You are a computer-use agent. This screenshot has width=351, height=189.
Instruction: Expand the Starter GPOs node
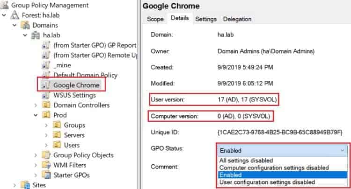click(36, 175)
